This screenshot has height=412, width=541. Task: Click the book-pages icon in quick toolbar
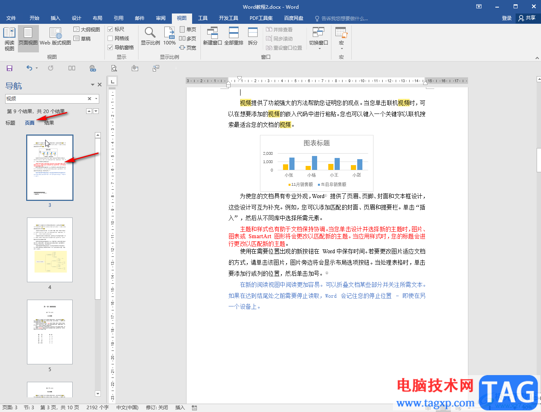coord(72,68)
